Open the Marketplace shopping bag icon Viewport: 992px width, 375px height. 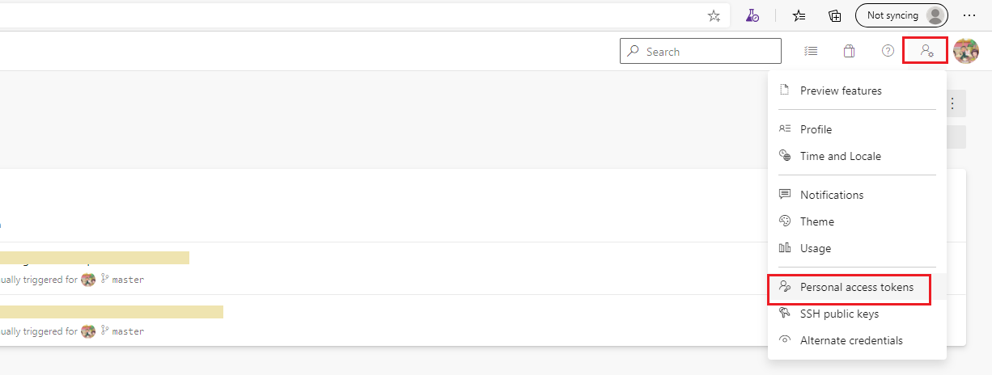coord(849,51)
